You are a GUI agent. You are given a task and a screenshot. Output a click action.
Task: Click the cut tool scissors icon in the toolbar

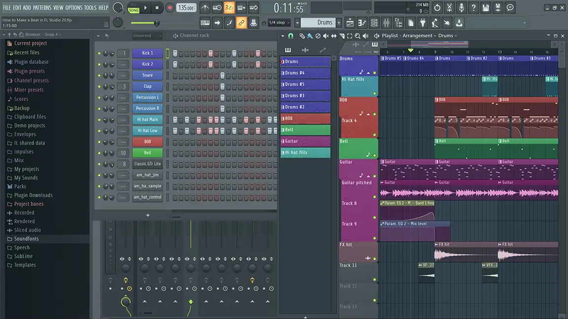point(449,7)
